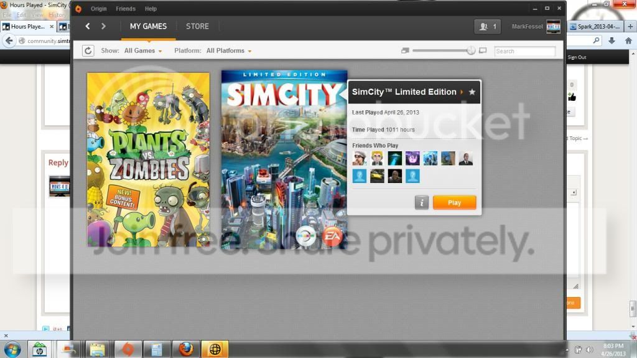Viewport: 637px width, 358px height.
Task: Click the Reply heading in the forum page
Action: click(58, 163)
